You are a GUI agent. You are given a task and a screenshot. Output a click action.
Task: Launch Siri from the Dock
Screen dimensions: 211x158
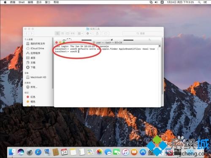pos(21,152)
